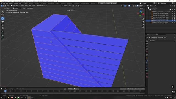Viewport: 176px width, 99px height.
Task: Toggle viewport overlays
Action: pyautogui.click(x=129, y=5)
